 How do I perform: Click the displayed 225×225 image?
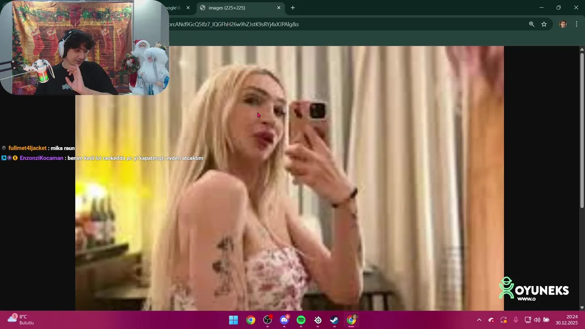(289, 178)
